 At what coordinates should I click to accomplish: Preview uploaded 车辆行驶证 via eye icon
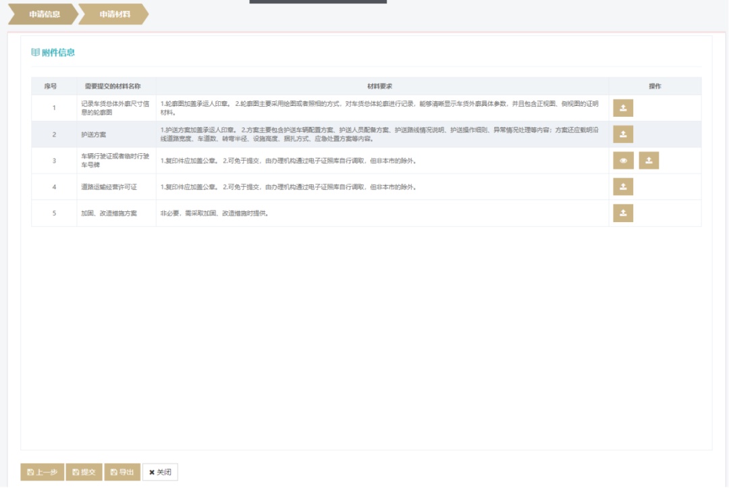tap(622, 161)
